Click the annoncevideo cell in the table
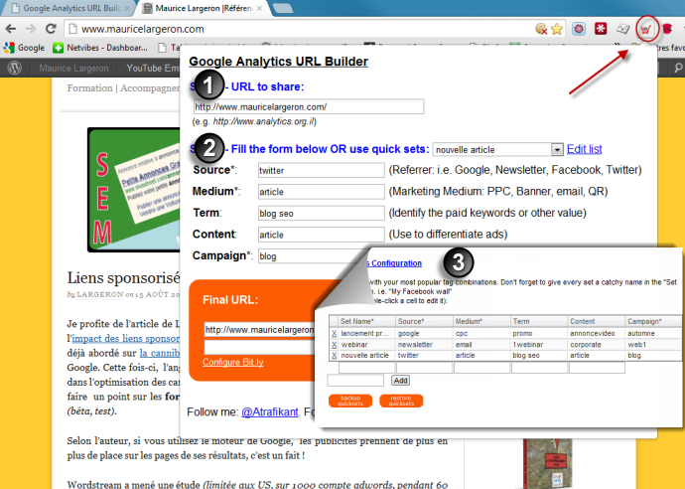This screenshot has height=489, width=685. point(596,333)
